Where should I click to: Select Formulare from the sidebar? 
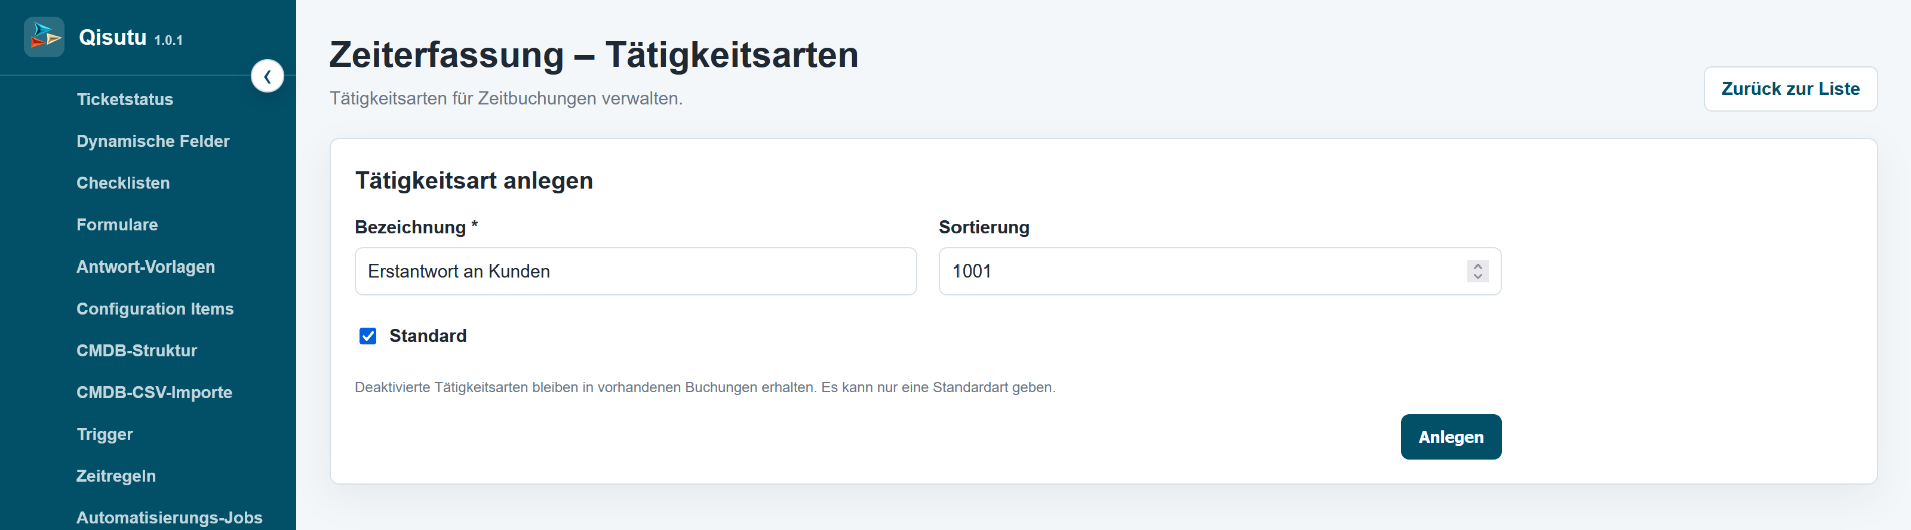(x=117, y=224)
